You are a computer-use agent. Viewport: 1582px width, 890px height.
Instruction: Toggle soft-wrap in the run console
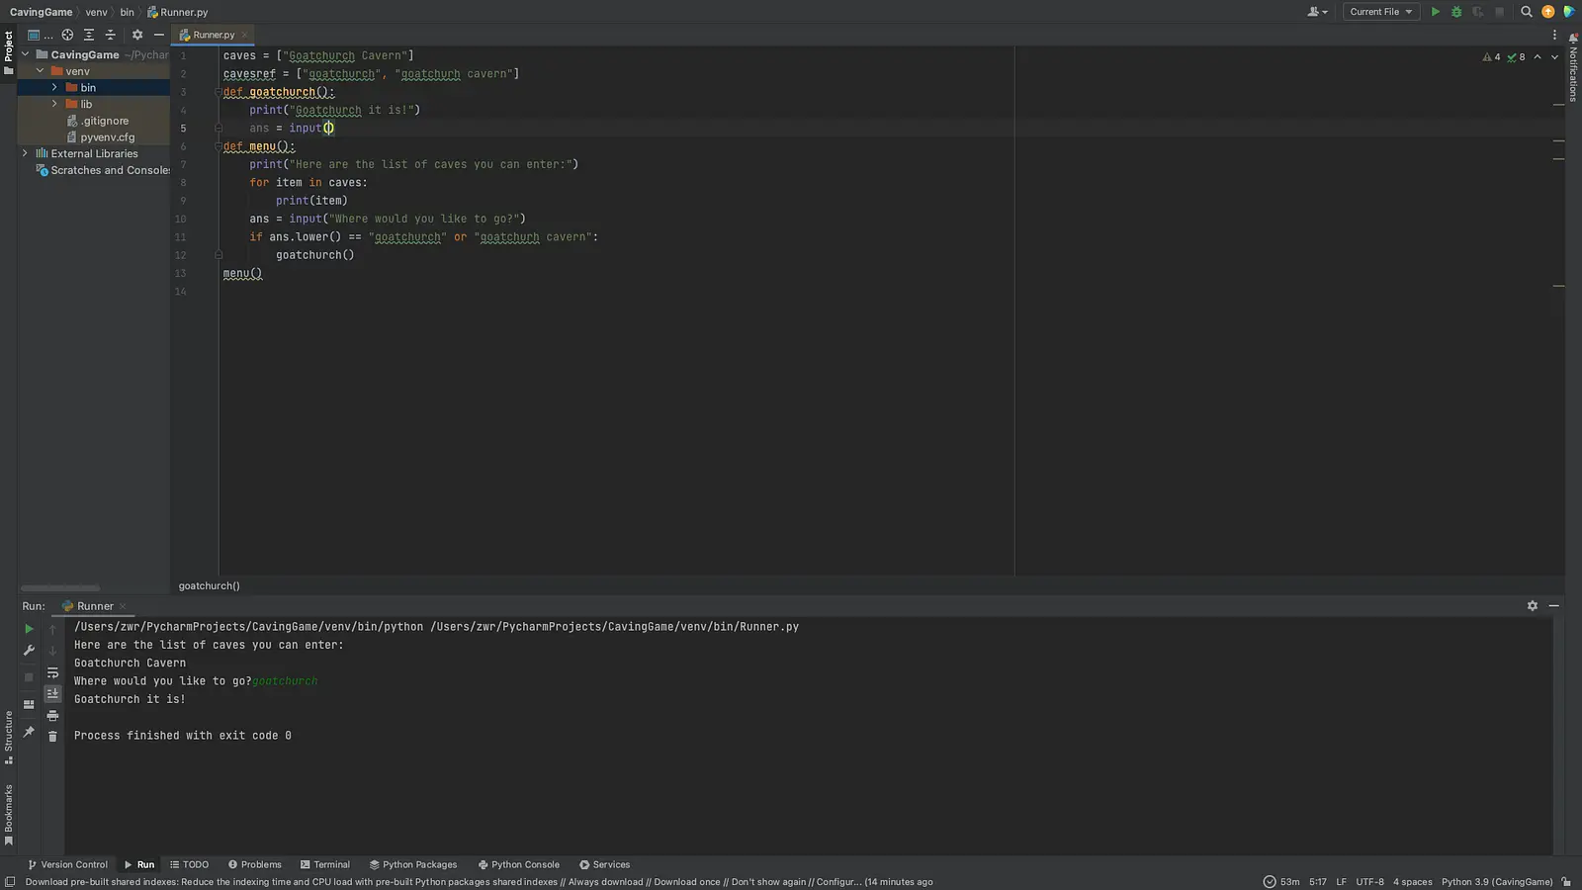click(x=52, y=672)
